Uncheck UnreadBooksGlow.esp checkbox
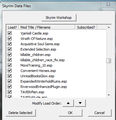Screen dimensions: 116x120 pos(10,76)
